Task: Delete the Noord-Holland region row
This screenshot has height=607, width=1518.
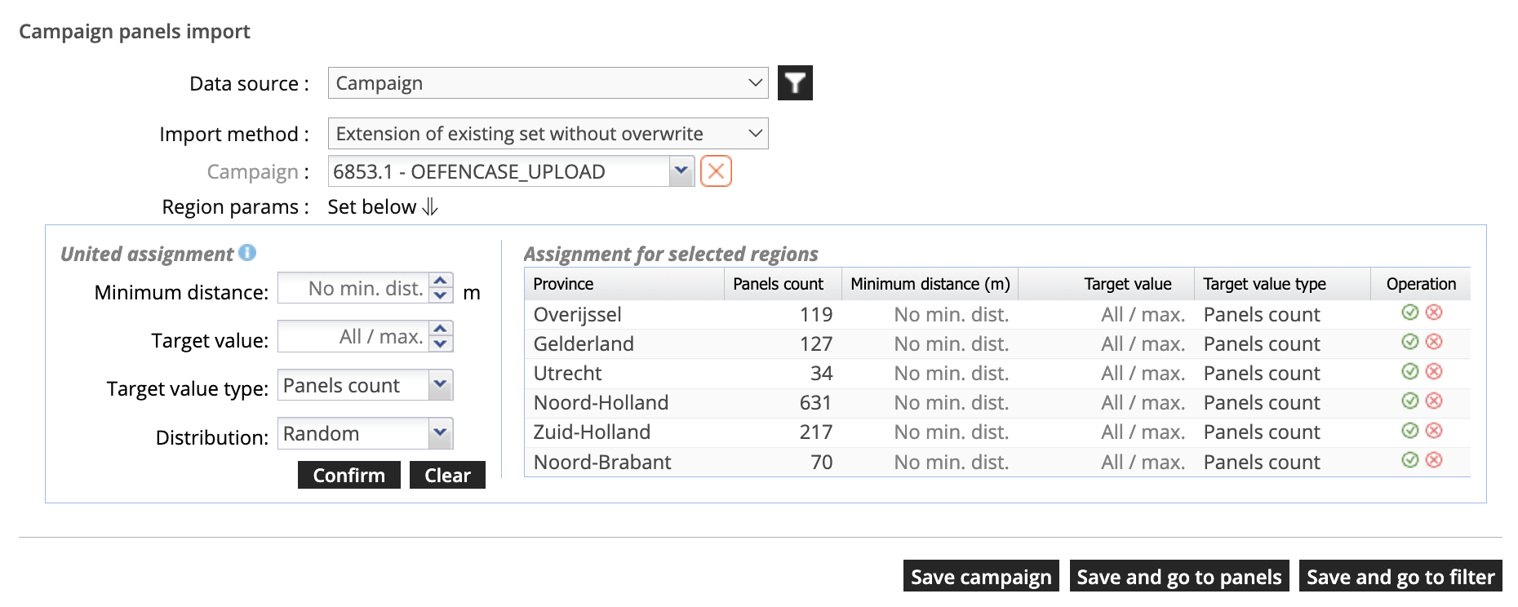Action: click(1434, 401)
